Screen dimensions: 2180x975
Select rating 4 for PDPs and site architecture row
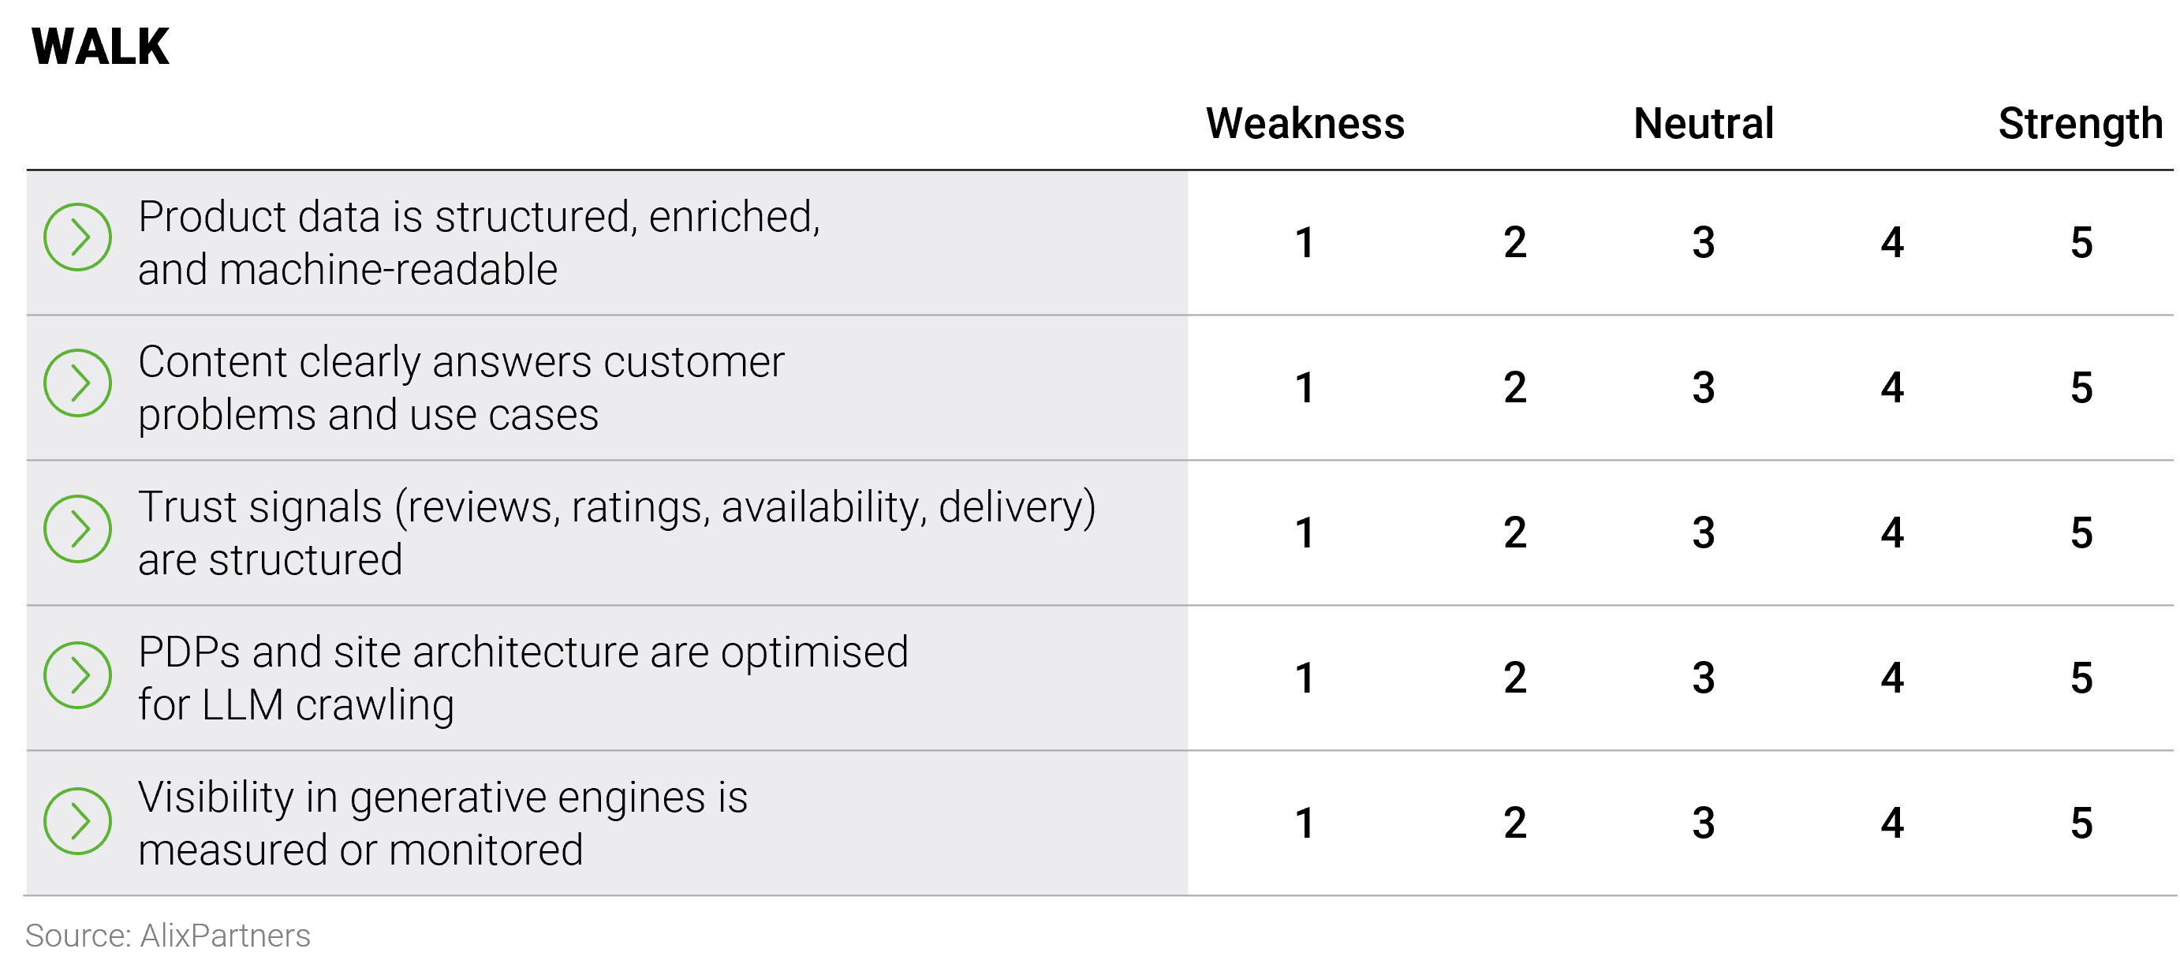(x=1892, y=678)
